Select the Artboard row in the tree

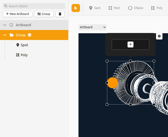[34, 25]
